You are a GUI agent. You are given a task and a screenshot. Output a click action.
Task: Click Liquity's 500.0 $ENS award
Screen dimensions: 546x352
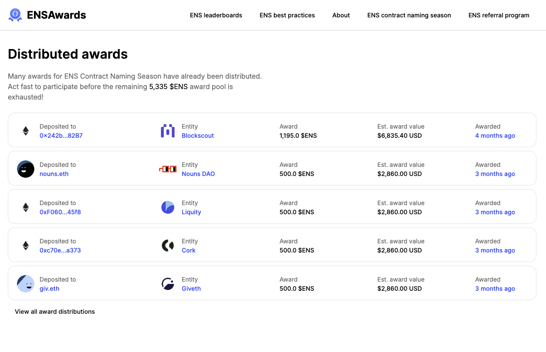297,212
